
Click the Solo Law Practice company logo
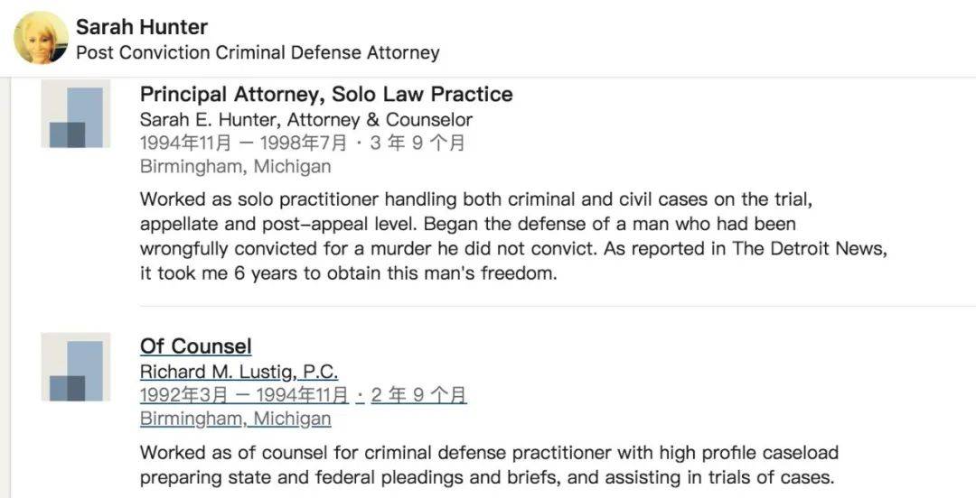pyautogui.click(x=76, y=114)
